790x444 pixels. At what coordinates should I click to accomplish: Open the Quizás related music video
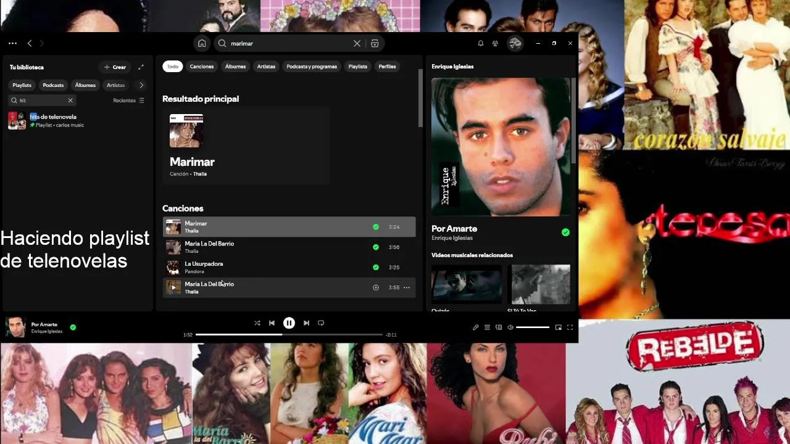(x=466, y=284)
